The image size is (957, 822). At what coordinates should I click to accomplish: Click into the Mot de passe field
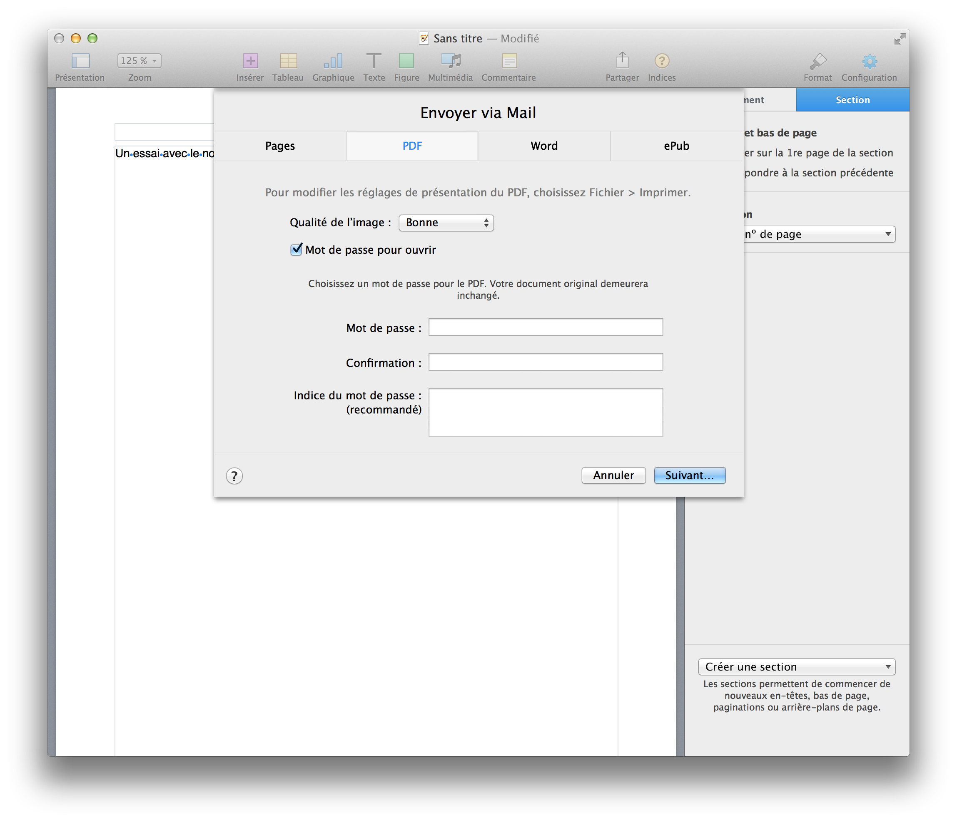pos(546,327)
